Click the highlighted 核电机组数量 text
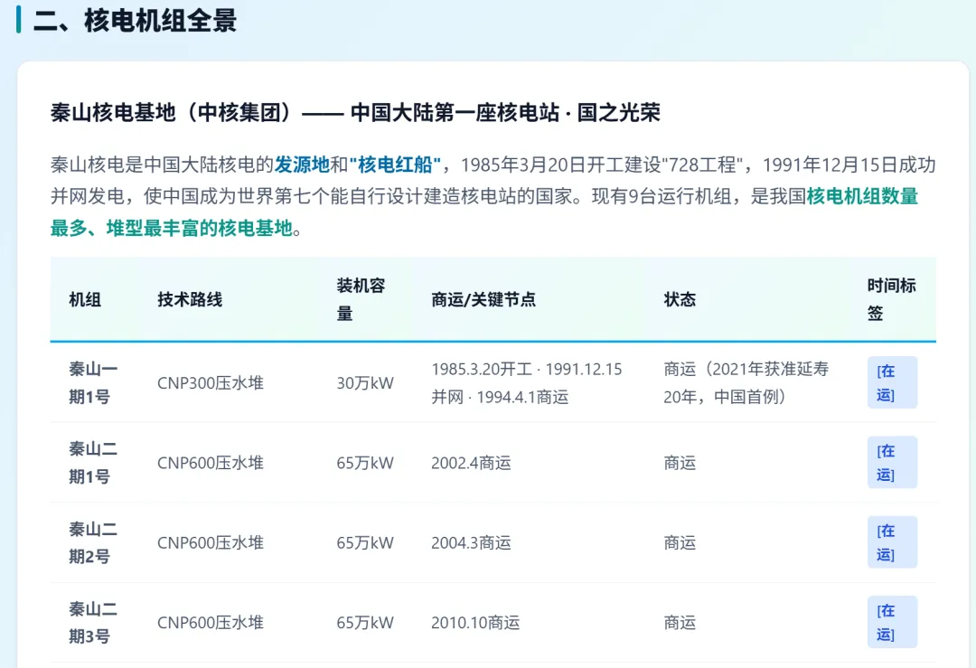 [862, 197]
